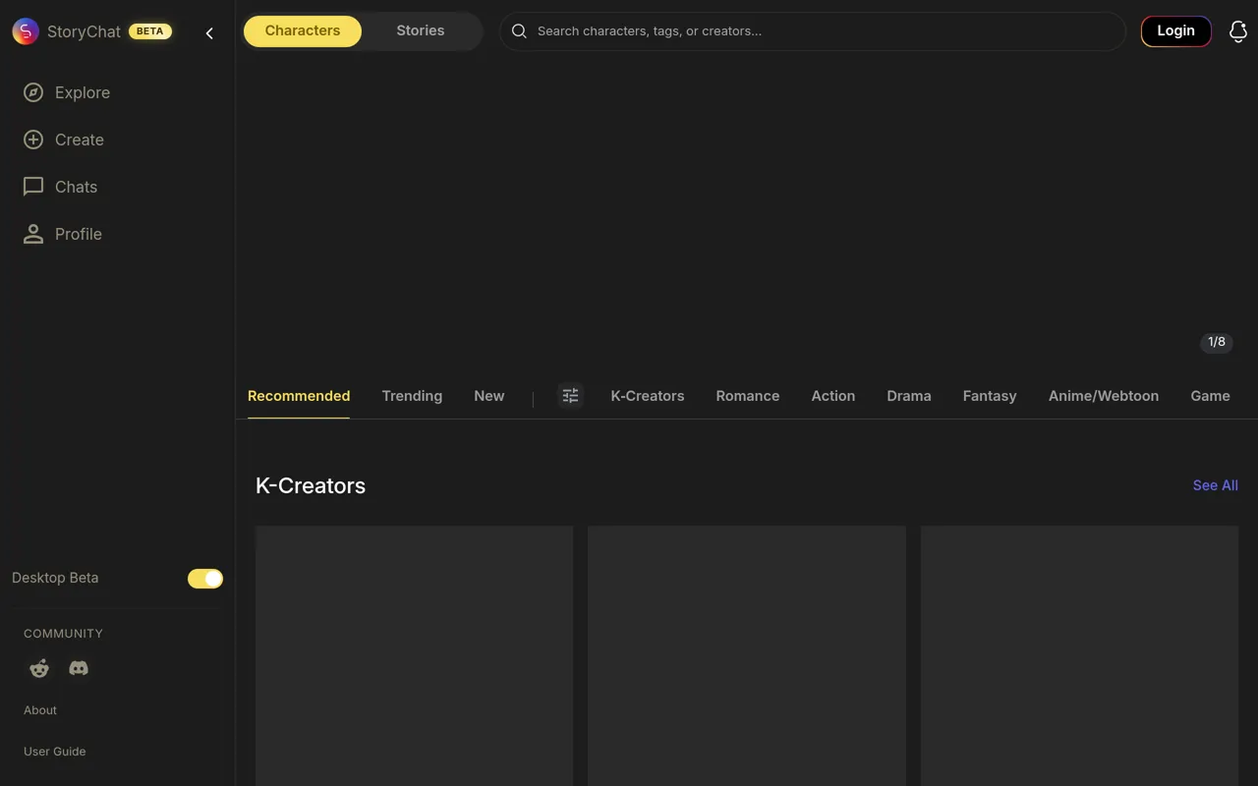Focus the character search input field
This screenshot has width=1258, height=786.
813,31
